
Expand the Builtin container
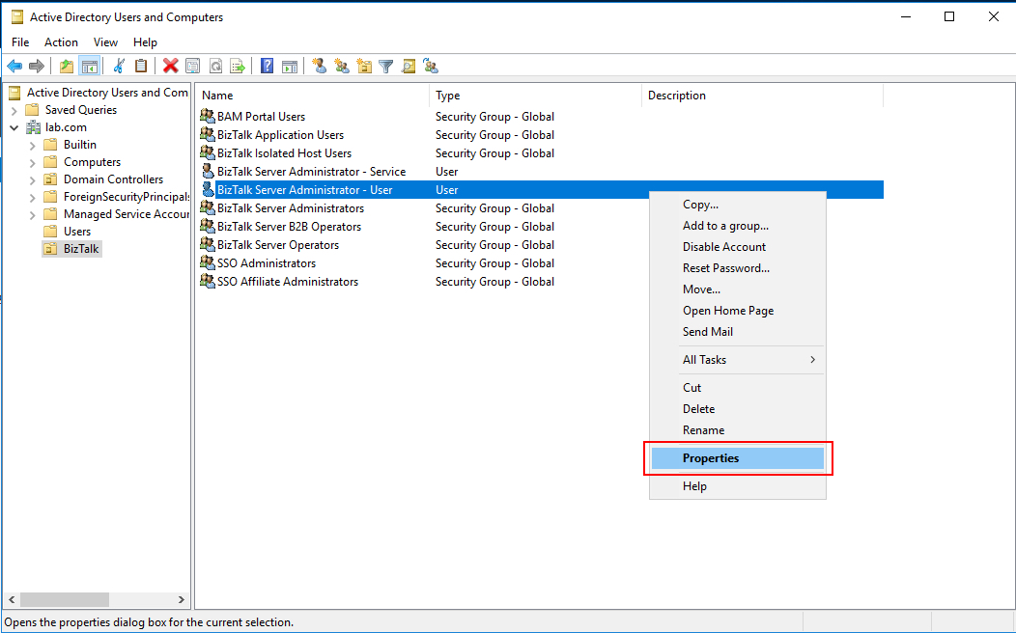click(33, 146)
